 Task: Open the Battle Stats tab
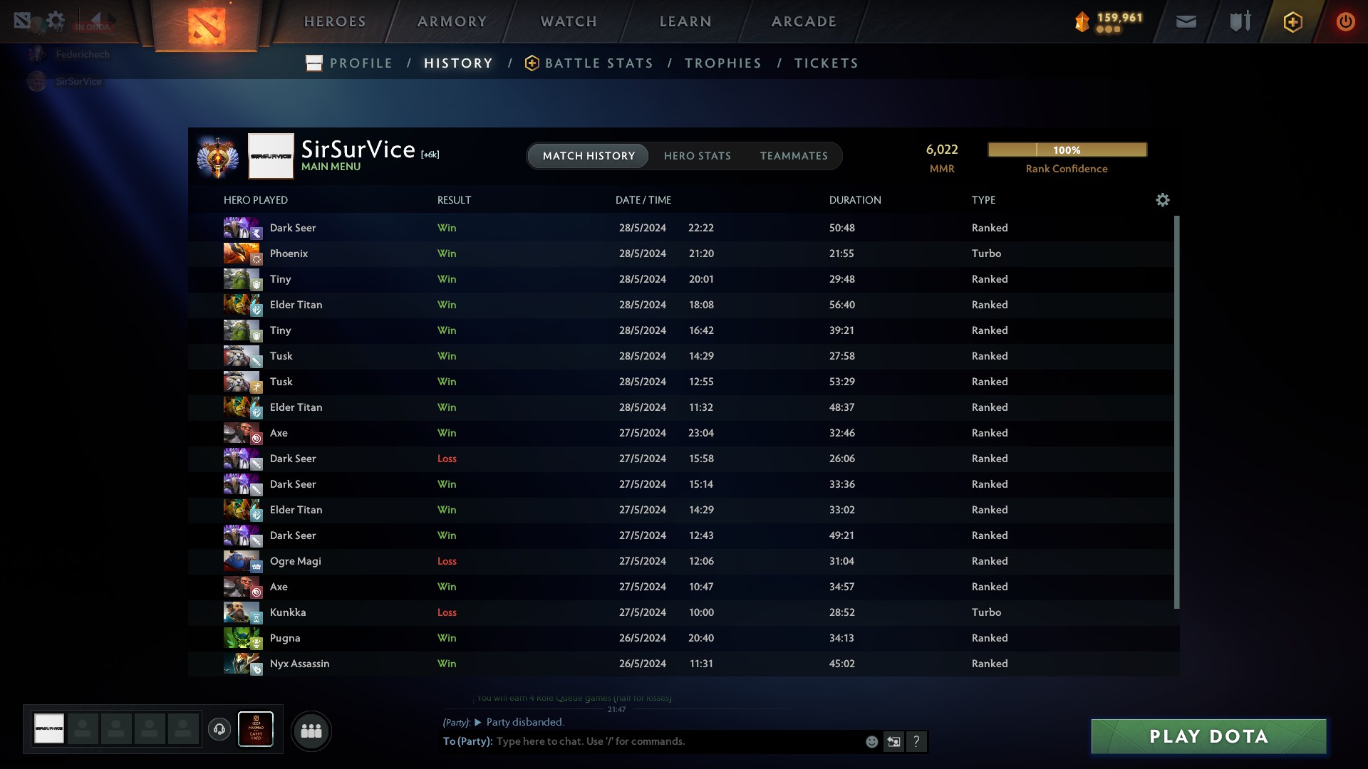598,63
